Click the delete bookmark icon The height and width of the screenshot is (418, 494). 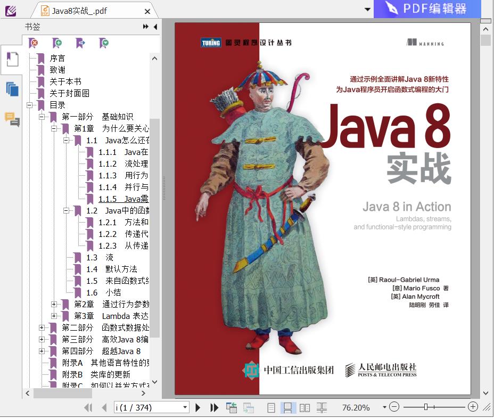click(33, 43)
